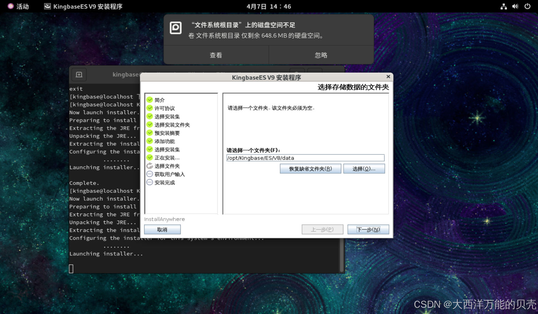
Task: Click the 预安装摘要 step checkmark icon
Action: [150, 133]
